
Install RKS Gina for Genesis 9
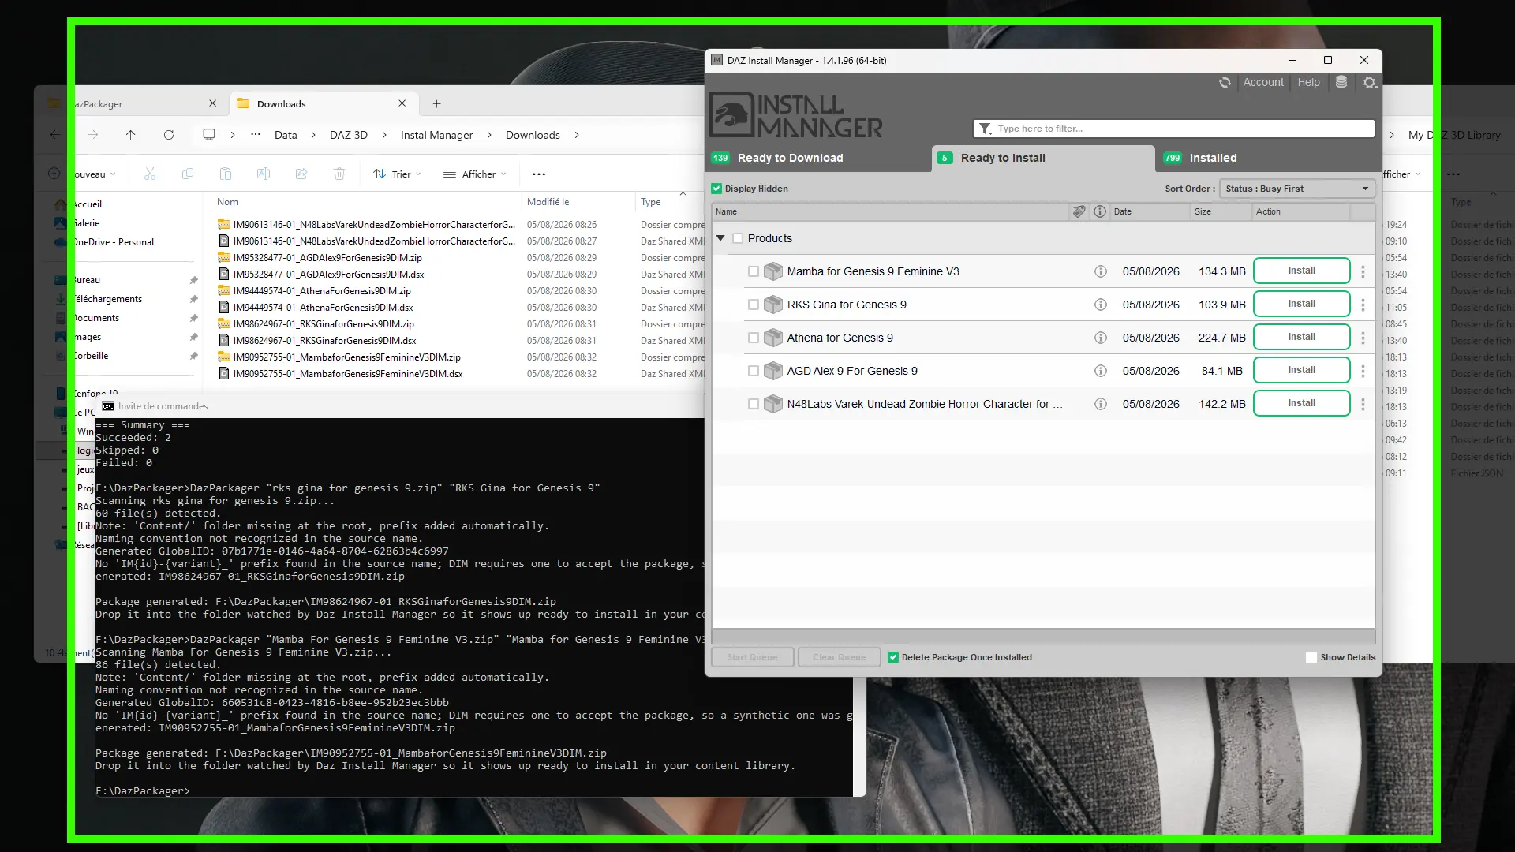point(1302,304)
